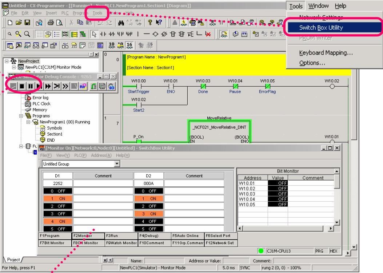Collapse the Function Blocks tree node

(21, 146)
